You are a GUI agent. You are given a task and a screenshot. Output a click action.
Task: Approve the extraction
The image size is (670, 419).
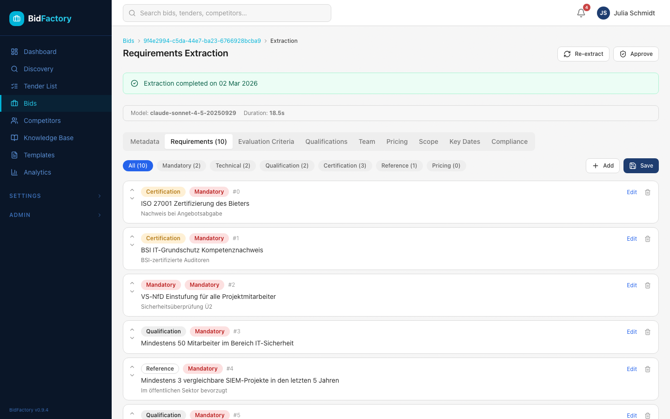636,54
